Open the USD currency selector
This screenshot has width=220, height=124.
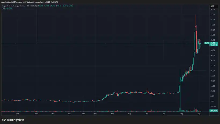[212, 6]
